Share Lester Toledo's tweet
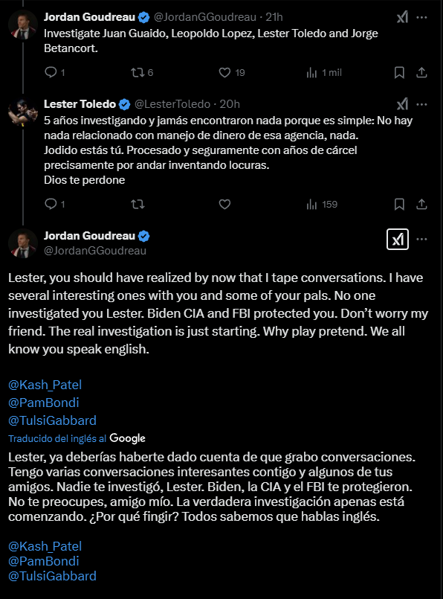This screenshot has height=599, width=443. 421,204
